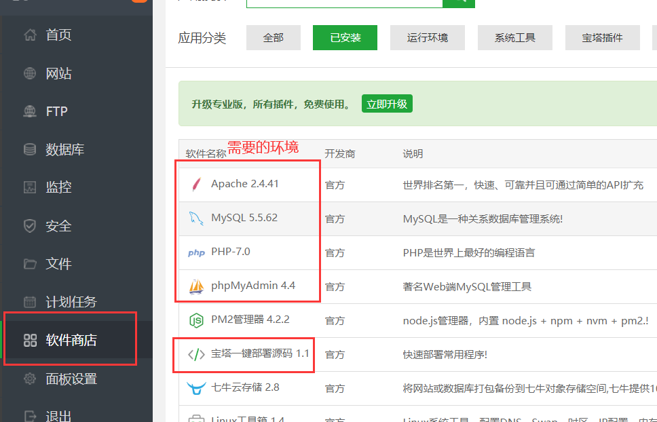Screen dimensions: 657x422
Task: Click the PM2 node.js hexagon icon
Action: coord(196,321)
